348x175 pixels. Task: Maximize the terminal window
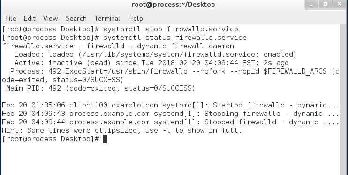(325, 4)
